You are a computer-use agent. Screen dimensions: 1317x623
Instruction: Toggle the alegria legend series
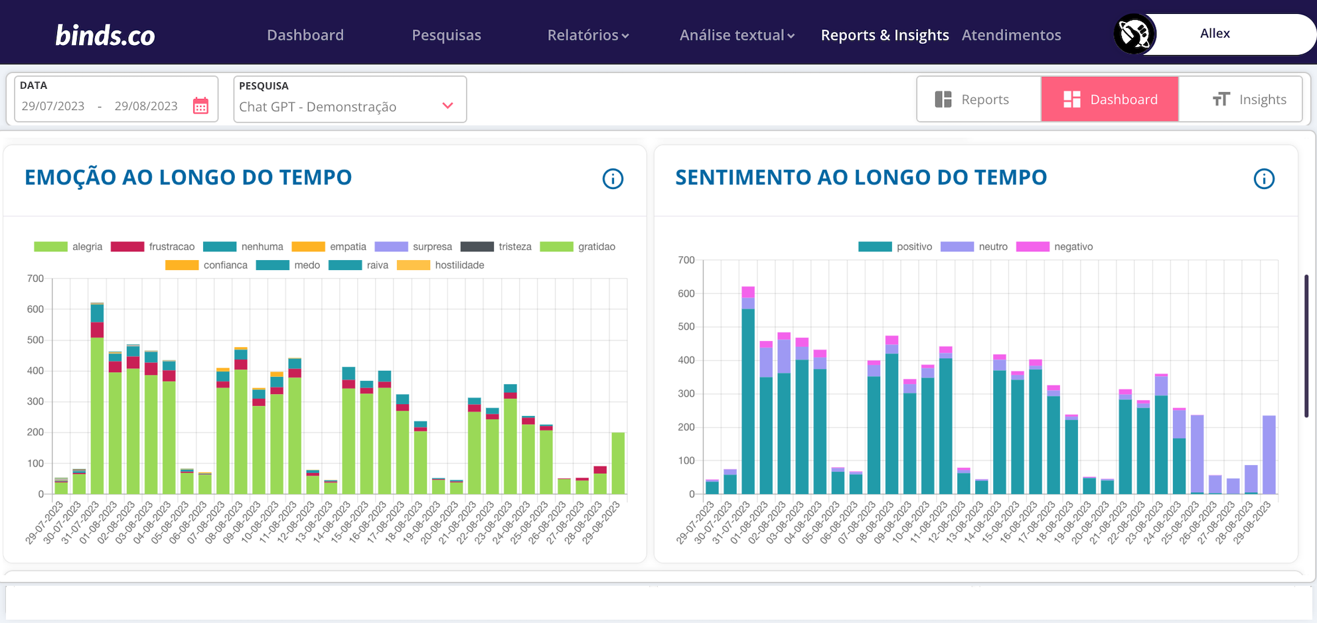[x=68, y=247]
